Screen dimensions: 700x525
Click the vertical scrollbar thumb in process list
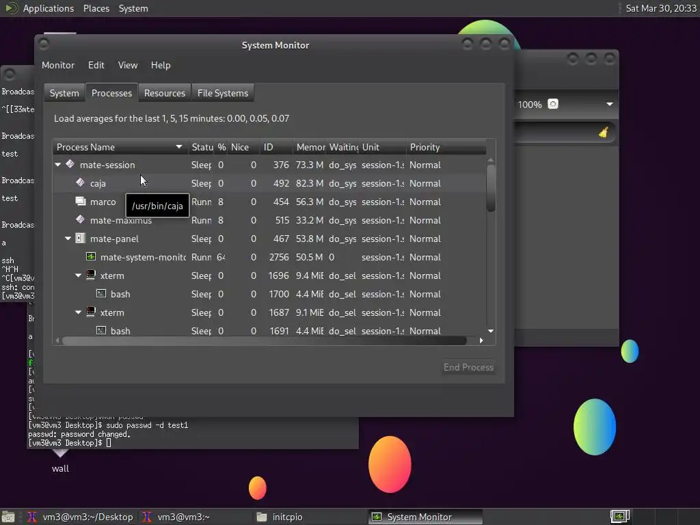point(491,187)
